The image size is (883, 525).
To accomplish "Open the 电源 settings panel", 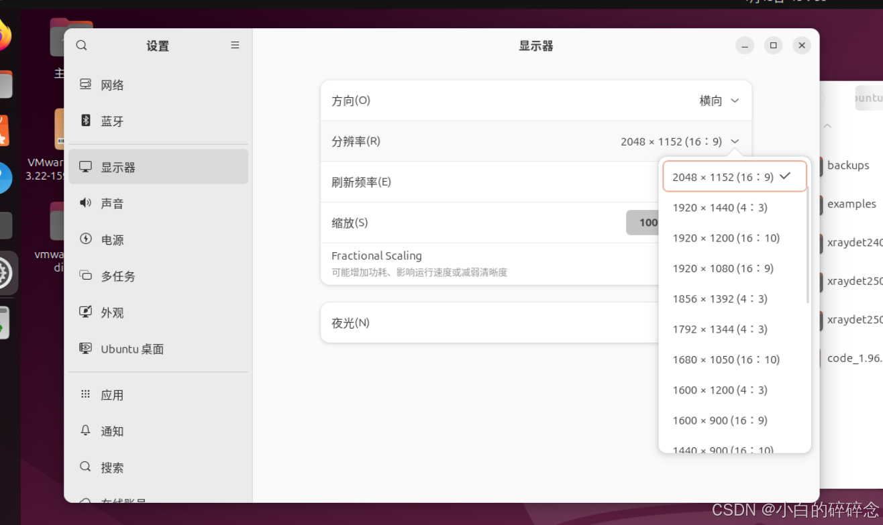I will point(158,239).
